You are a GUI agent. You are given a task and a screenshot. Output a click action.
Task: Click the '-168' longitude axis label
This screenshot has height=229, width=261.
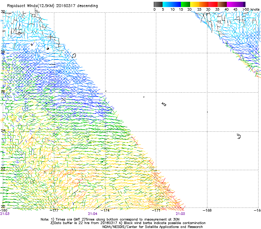point(207,210)
